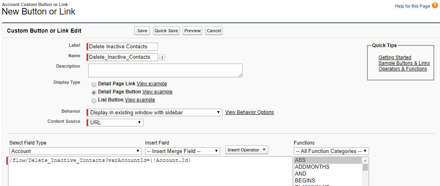View example for Detail Page Link

click(152, 84)
